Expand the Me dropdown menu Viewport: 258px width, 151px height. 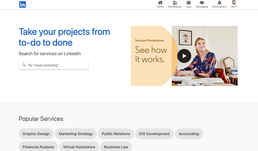[x=234, y=7]
